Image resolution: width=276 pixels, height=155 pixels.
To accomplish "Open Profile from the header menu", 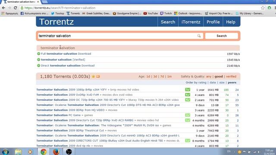I will [x=213, y=22].
